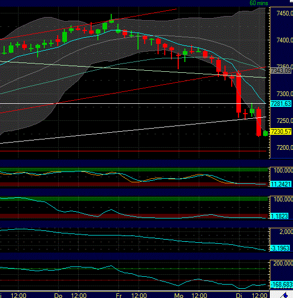Click the 7200,0 price axis label
Screen dimensions: 293x298
(x=284, y=148)
